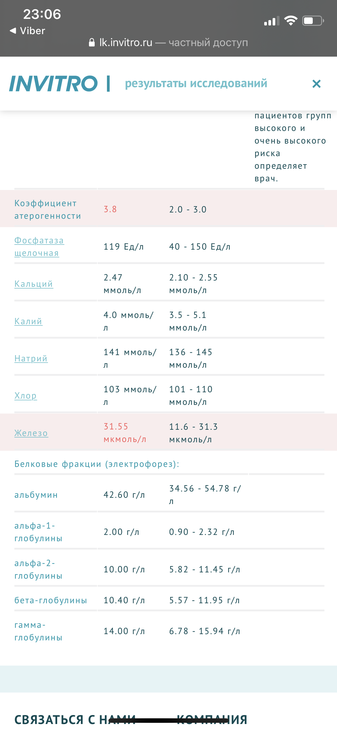Tap the Связаться с нами footer heading

[75, 719]
